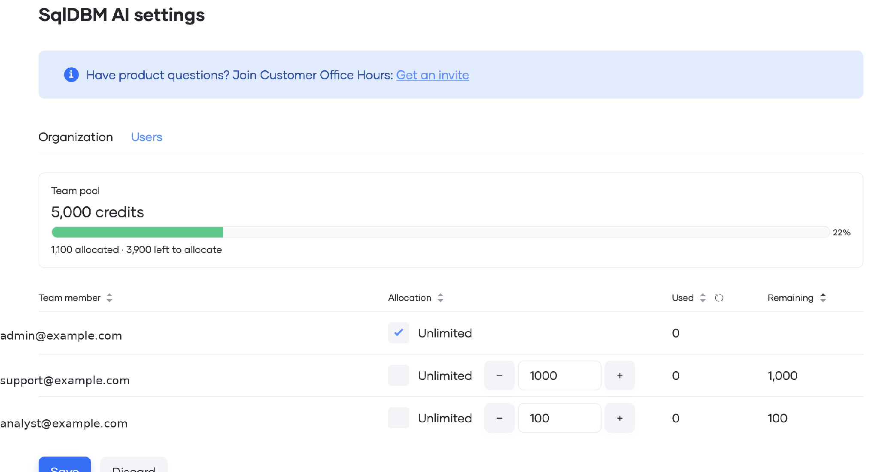Click the Unlimited label in the admin row
This screenshot has height=472, width=878.
click(x=445, y=333)
